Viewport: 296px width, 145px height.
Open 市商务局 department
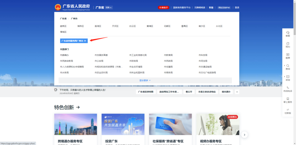(x=168, y=73)
